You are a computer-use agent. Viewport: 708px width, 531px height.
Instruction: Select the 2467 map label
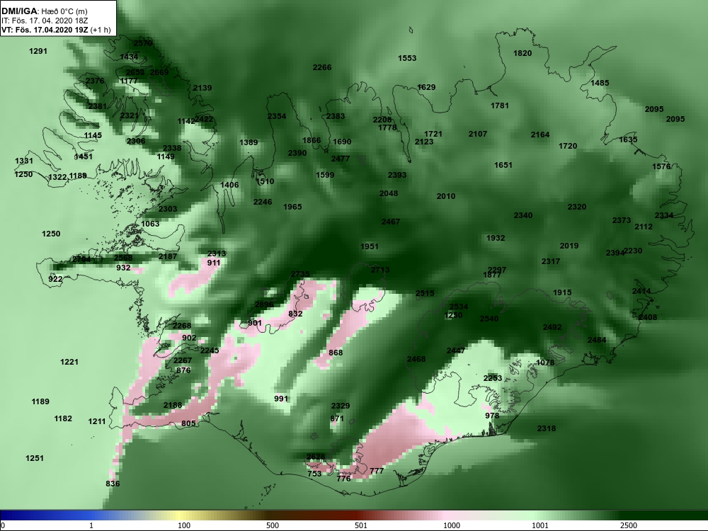(391, 222)
